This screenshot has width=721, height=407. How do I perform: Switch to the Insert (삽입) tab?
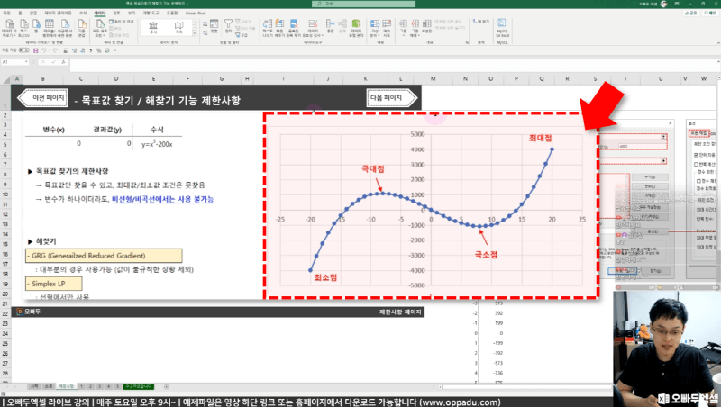(33, 13)
